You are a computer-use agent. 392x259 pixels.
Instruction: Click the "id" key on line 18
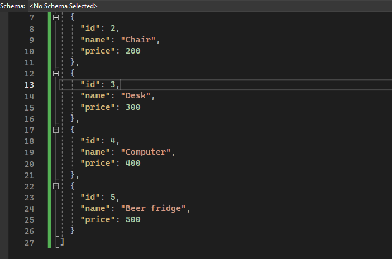(x=90, y=141)
